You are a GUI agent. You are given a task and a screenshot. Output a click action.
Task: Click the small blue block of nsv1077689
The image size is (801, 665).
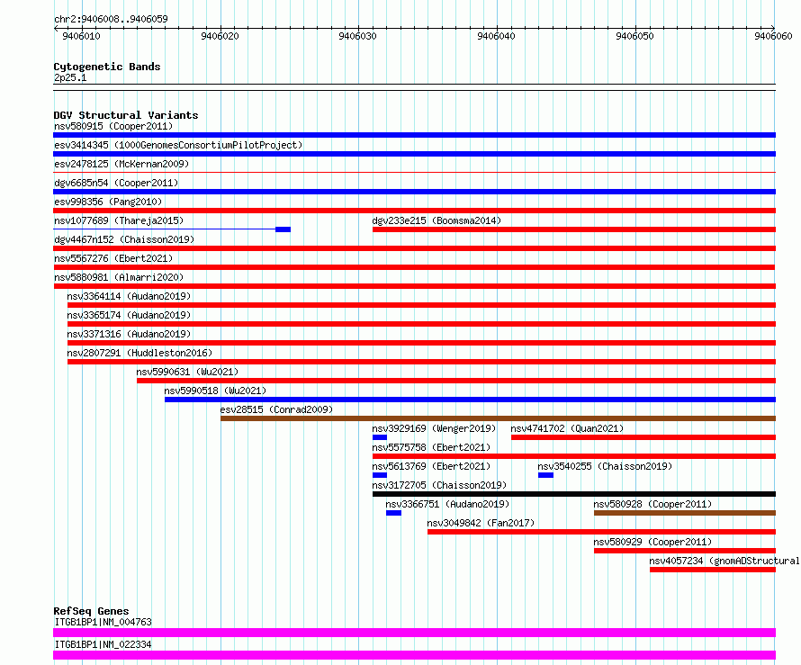(x=283, y=229)
